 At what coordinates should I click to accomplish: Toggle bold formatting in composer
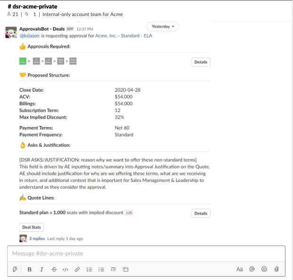point(30,269)
